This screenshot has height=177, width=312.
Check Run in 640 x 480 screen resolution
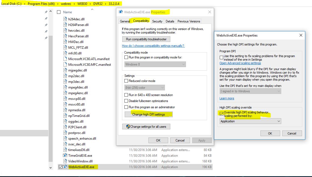click(x=126, y=95)
